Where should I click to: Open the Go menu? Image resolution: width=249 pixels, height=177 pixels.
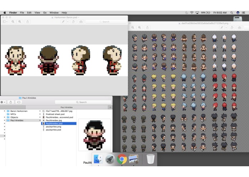[x=45, y=13]
